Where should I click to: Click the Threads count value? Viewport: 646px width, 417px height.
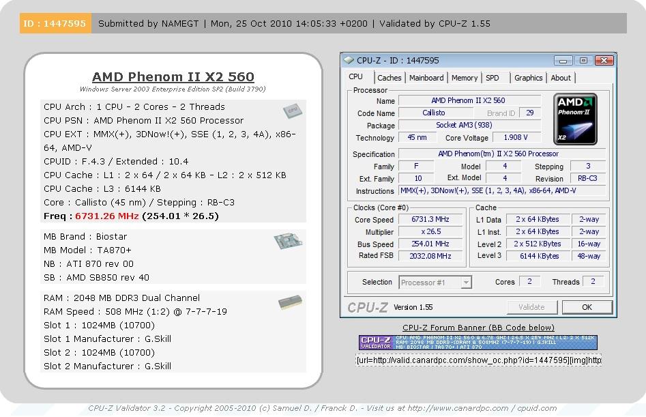point(593,281)
